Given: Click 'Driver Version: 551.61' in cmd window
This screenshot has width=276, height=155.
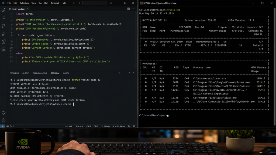Looking at the screenshot, I should [x=200, y=20].
